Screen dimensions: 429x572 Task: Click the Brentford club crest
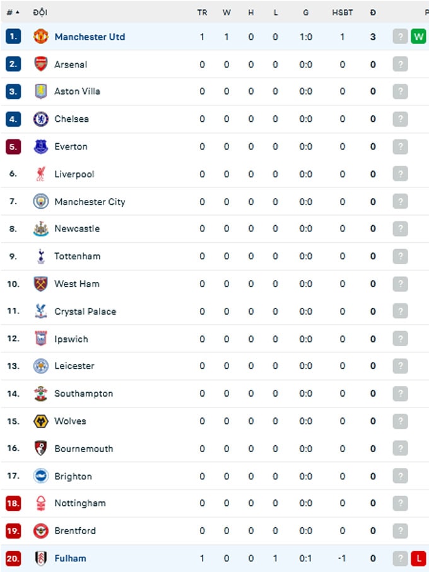tap(41, 531)
